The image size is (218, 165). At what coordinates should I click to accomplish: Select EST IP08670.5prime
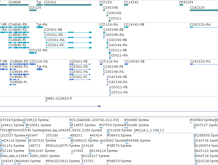point(119,161)
